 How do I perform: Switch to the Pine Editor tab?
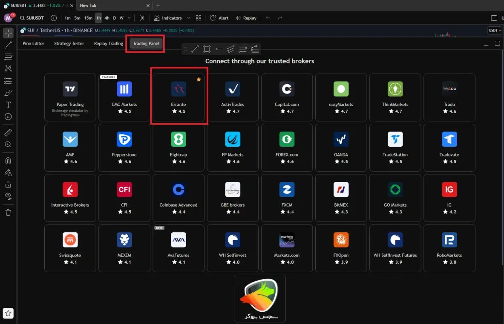[33, 43]
